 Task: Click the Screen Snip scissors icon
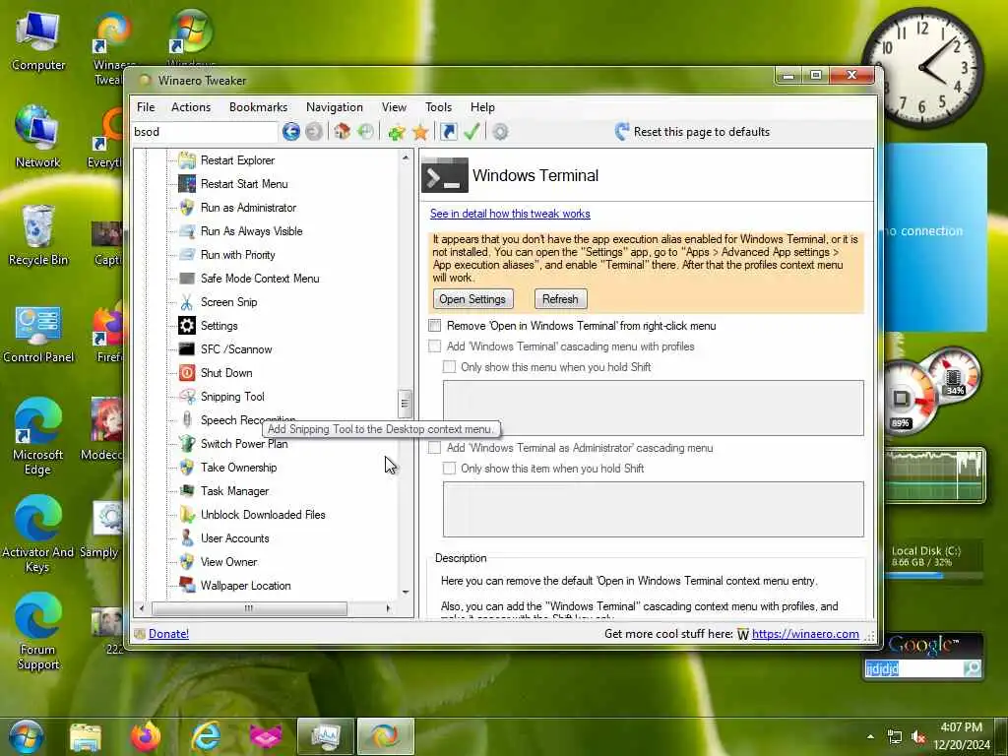(x=187, y=302)
